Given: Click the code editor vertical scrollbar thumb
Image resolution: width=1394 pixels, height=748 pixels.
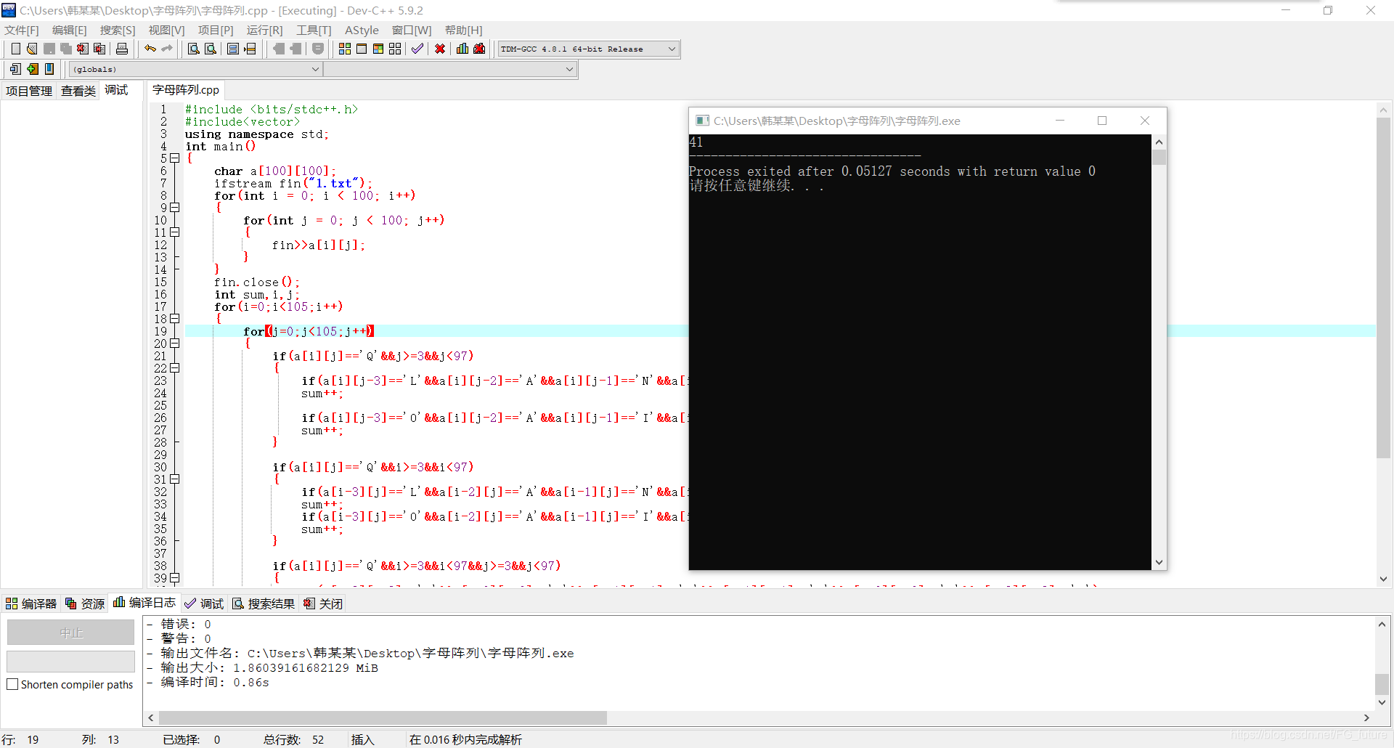Looking at the screenshot, I should 1383,288.
